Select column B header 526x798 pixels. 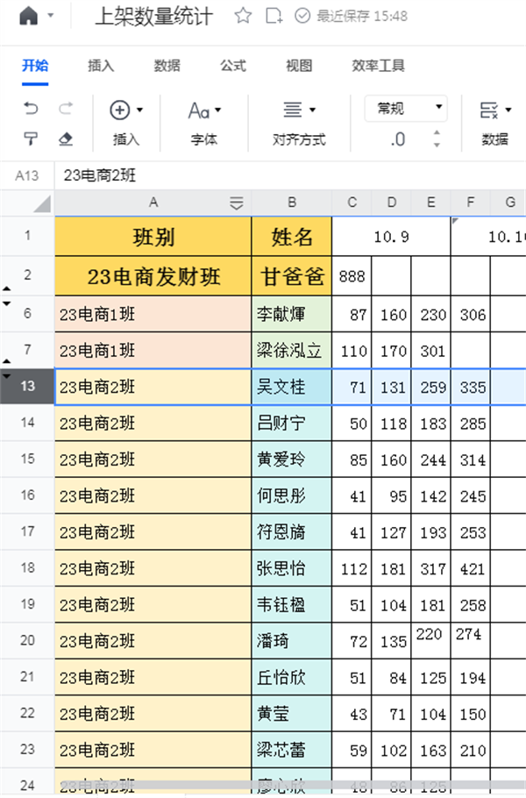tap(292, 203)
